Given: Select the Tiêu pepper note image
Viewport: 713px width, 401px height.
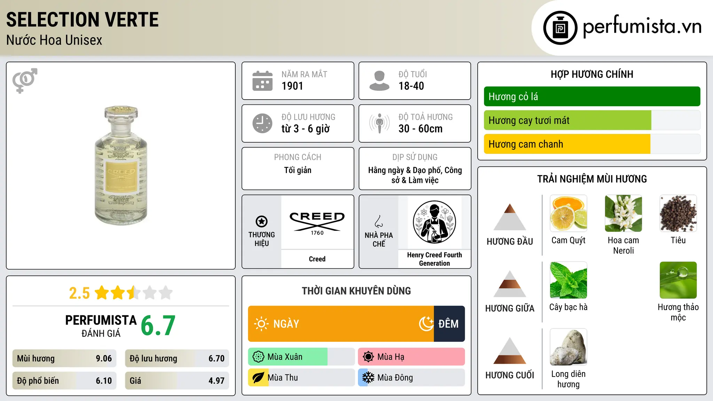Looking at the screenshot, I should pyautogui.click(x=678, y=213).
